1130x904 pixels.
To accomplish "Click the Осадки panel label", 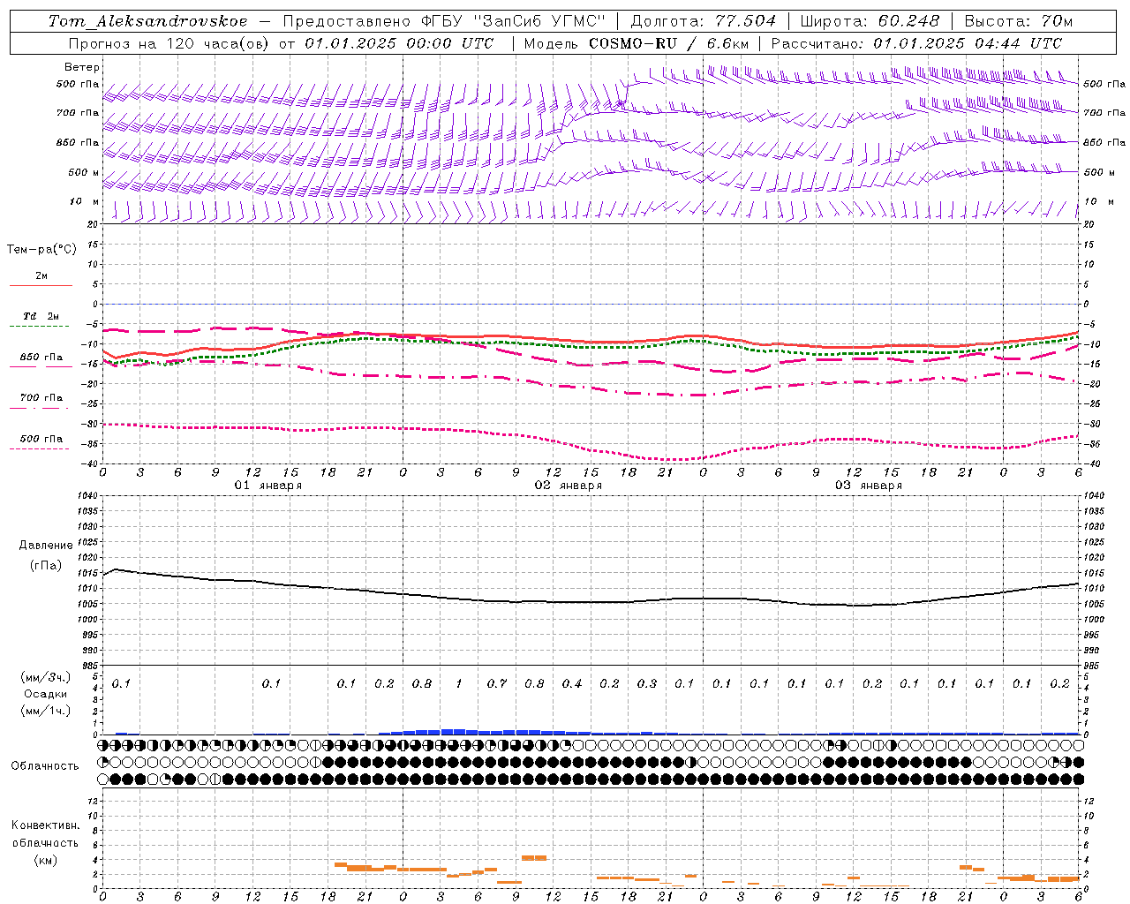I will [45, 694].
